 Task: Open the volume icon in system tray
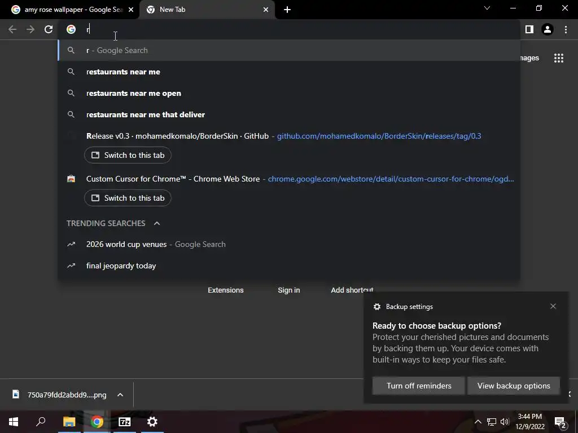(505, 422)
